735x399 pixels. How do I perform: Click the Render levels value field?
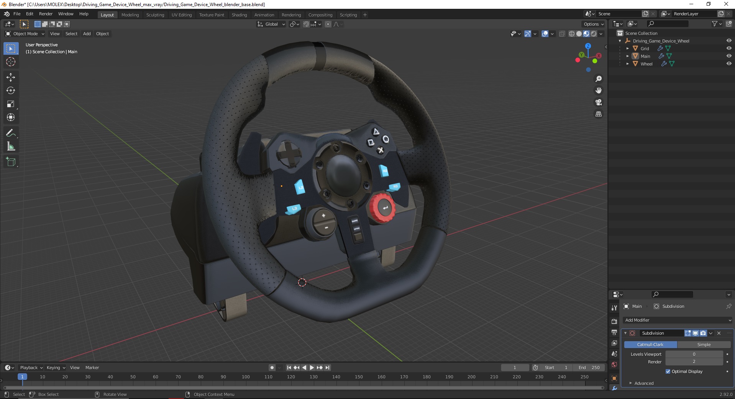694,361
